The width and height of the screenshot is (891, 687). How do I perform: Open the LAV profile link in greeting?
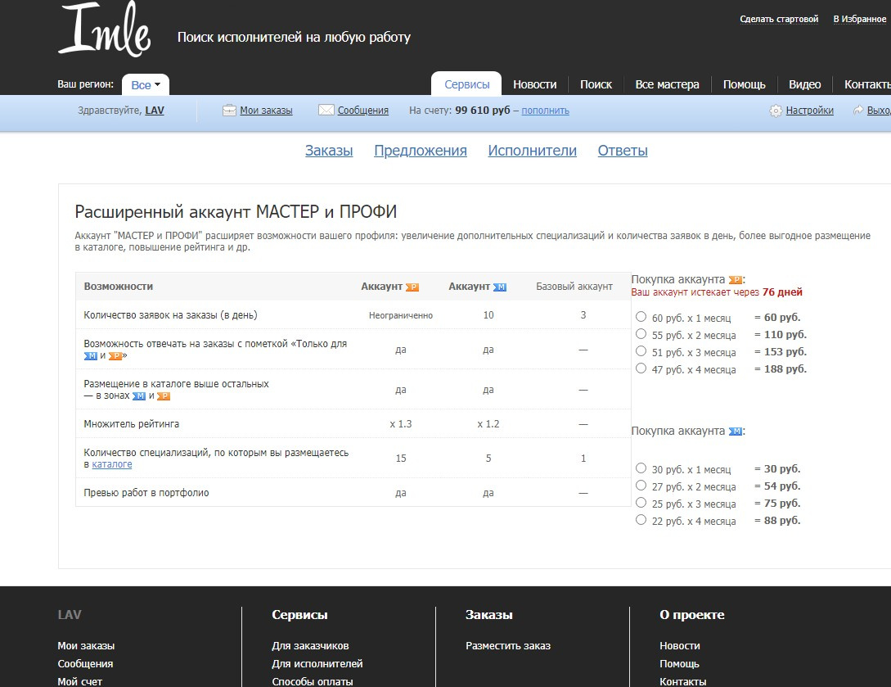tap(155, 111)
